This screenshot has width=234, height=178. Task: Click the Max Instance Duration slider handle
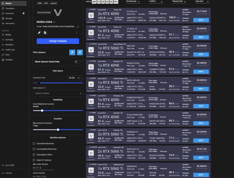point(58,130)
